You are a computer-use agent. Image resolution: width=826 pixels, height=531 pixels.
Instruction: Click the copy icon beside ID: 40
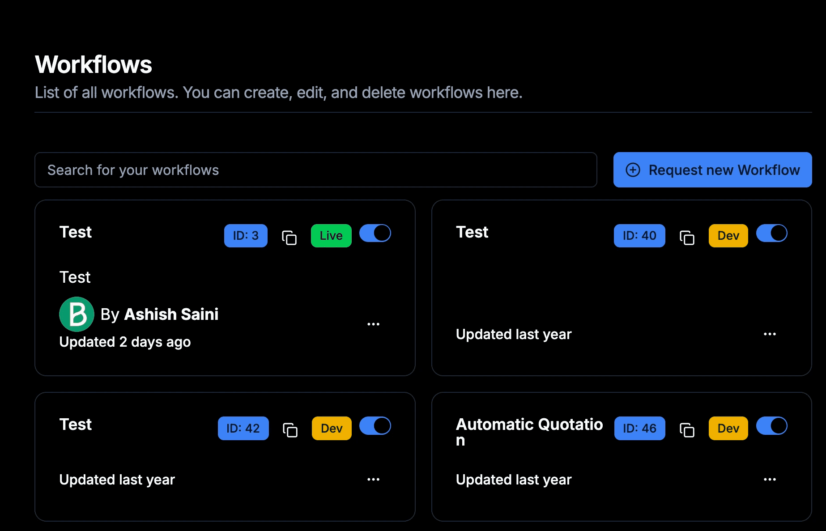(686, 238)
